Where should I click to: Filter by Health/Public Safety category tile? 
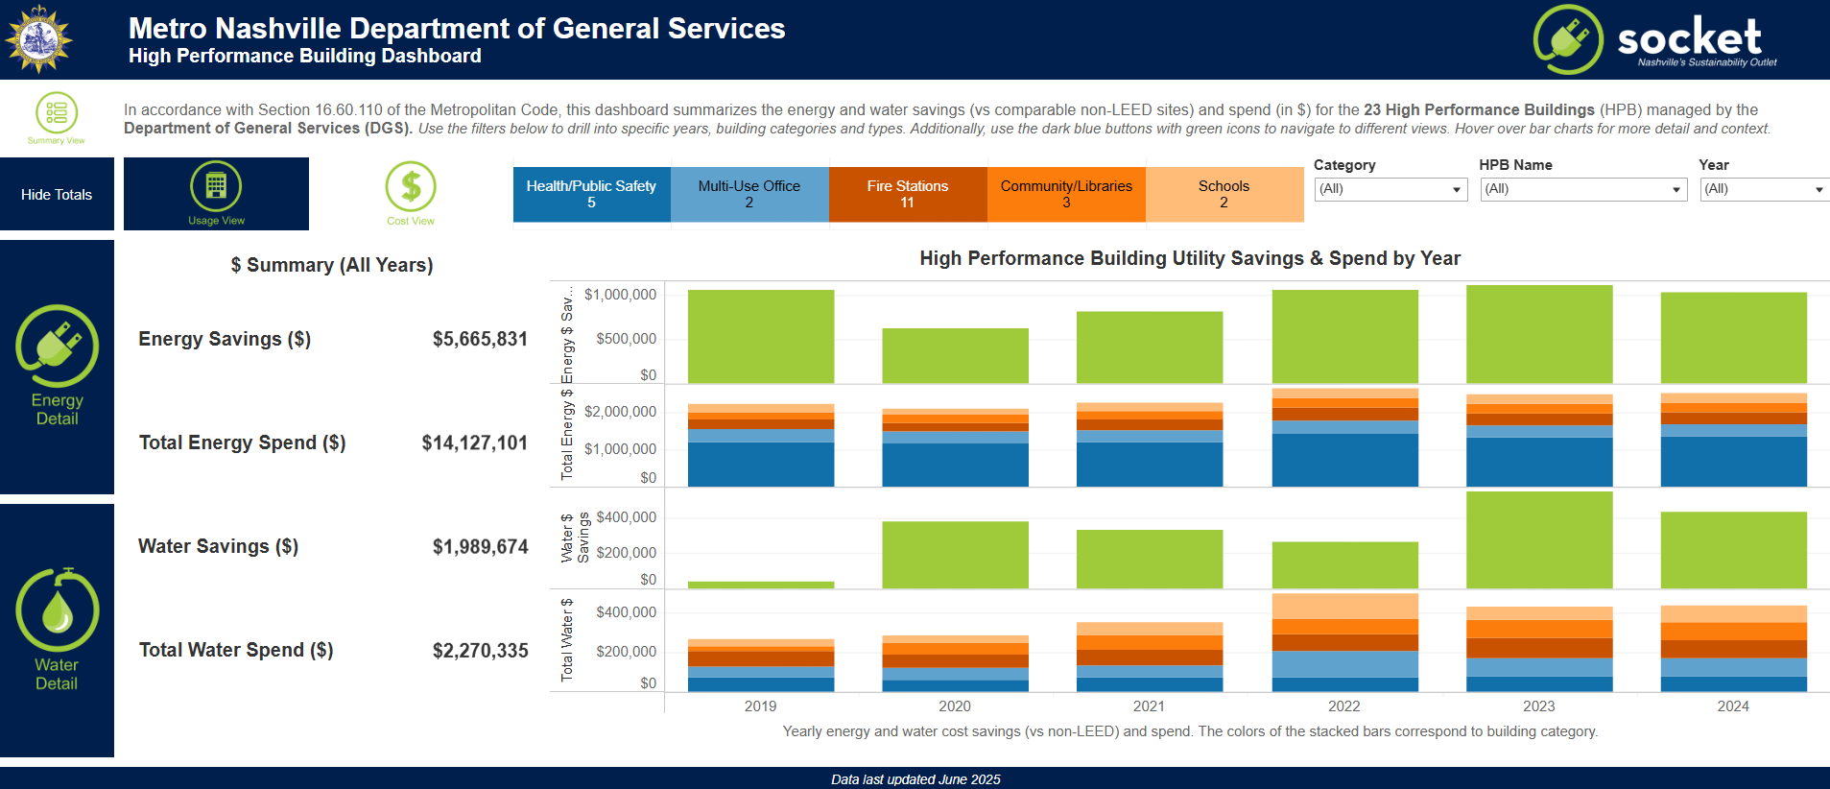pos(591,194)
